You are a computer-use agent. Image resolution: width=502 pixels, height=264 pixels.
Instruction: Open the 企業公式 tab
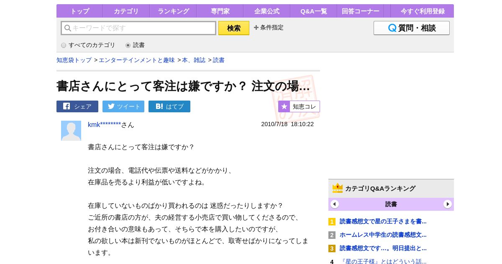(267, 11)
